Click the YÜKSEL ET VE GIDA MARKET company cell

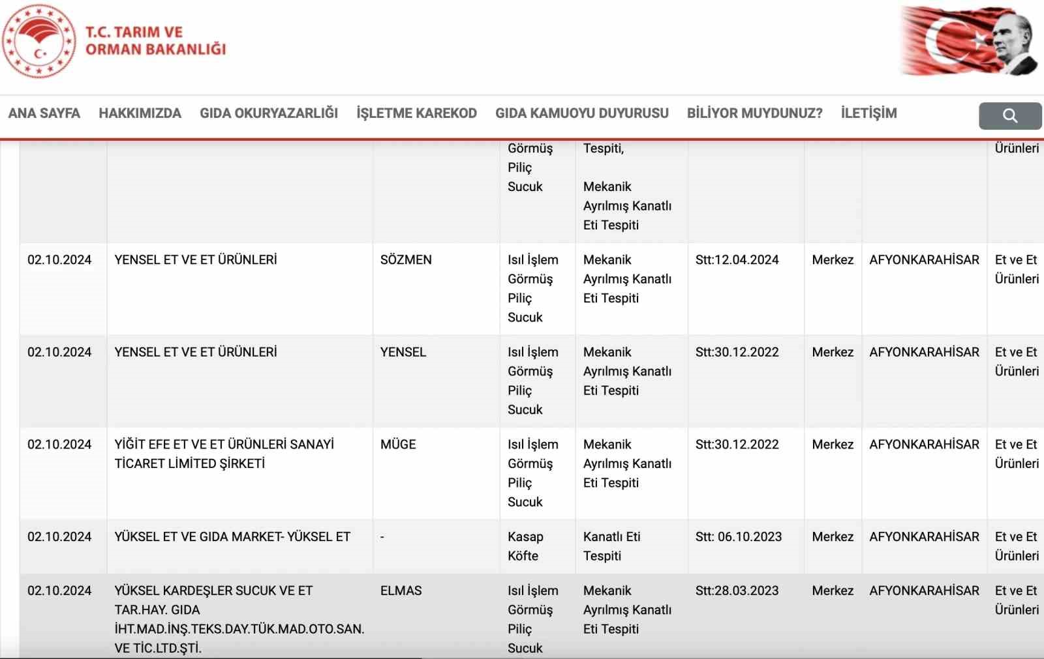pyautogui.click(x=240, y=546)
